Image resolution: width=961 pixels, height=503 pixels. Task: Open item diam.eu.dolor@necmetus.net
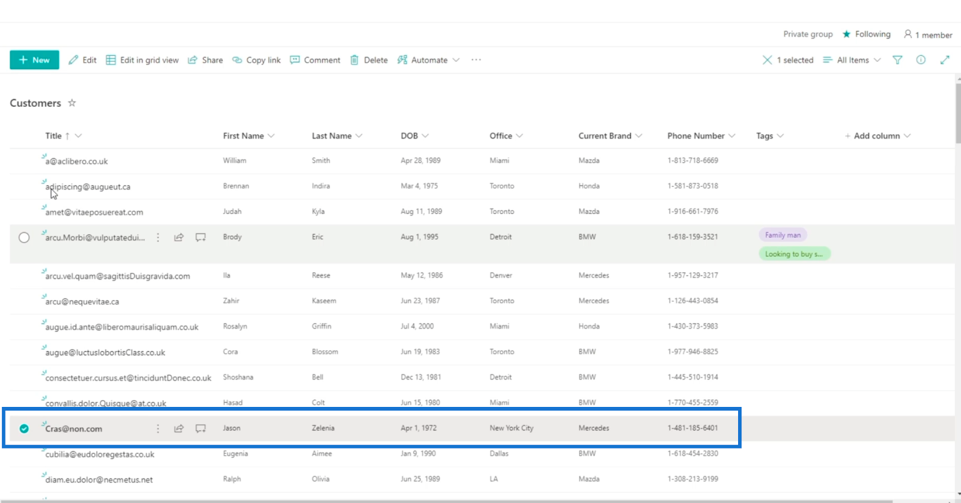click(99, 480)
